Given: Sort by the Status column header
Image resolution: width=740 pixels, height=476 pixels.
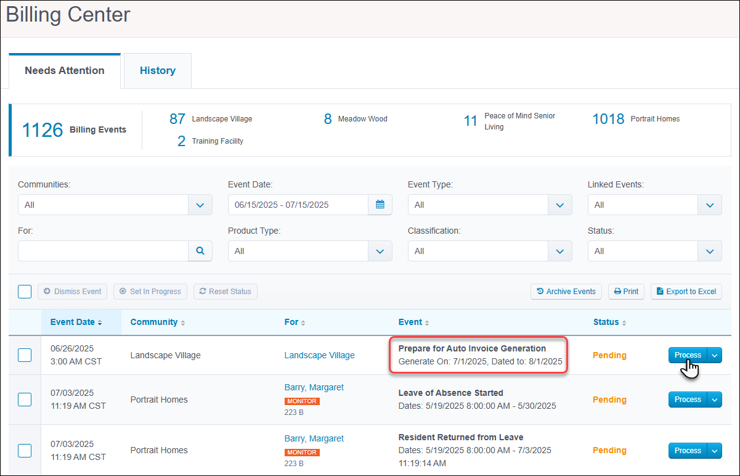Looking at the screenshot, I should click(x=610, y=322).
